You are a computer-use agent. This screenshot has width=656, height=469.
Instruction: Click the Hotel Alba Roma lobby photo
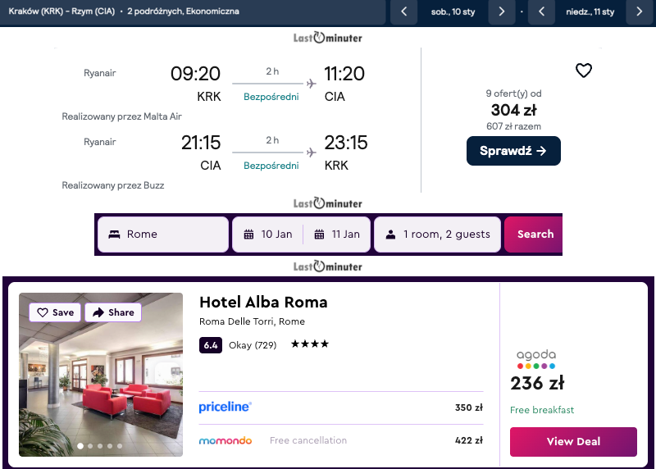point(101,385)
